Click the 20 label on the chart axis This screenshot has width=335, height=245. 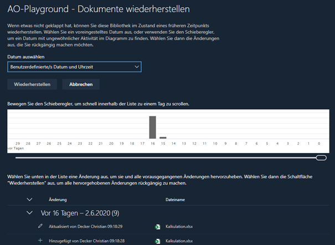pyautogui.click(x=111, y=144)
